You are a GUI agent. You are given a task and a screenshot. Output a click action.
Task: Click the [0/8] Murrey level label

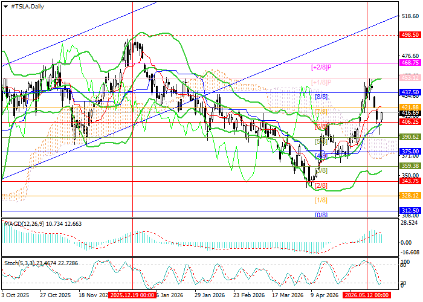(321, 214)
